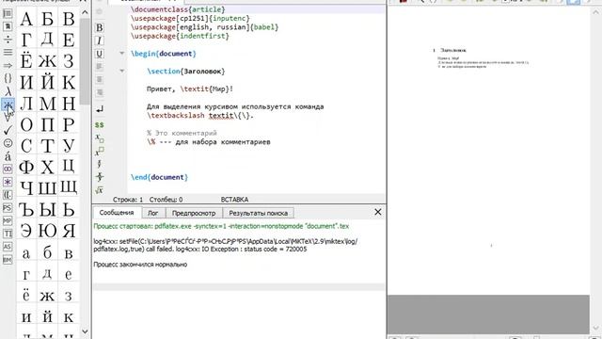Switch to the Сообщения tab
The width and height of the screenshot is (602, 339).
click(117, 213)
